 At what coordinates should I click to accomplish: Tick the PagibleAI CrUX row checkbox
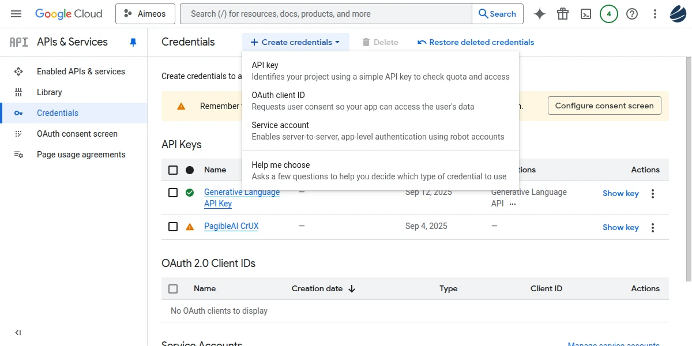pyautogui.click(x=173, y=227)
